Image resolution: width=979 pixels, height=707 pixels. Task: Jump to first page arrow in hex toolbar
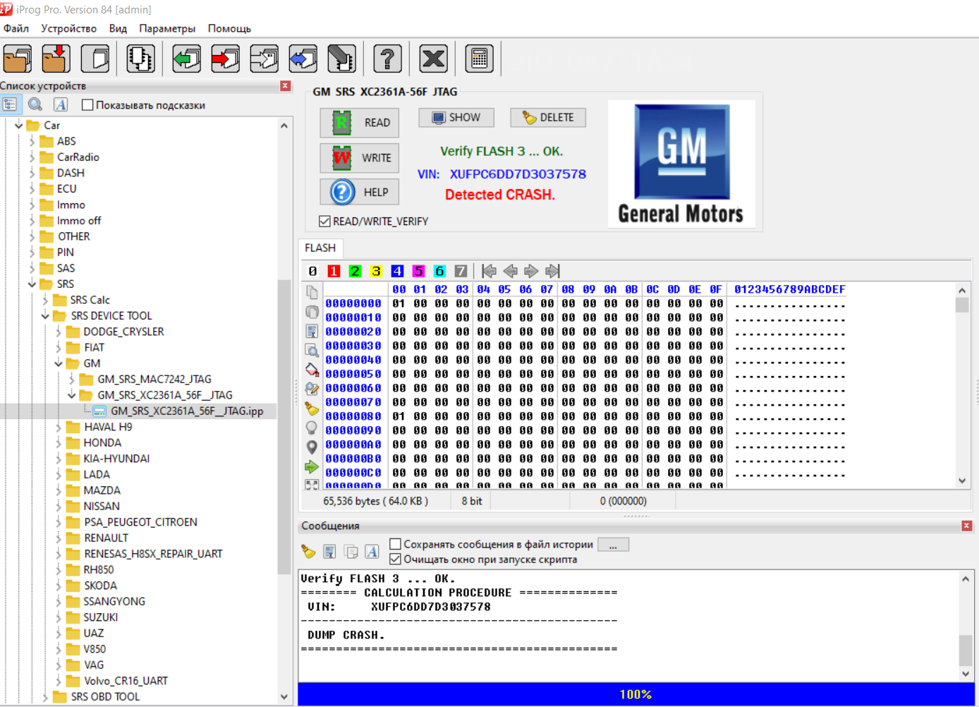click(x=489, y=271)
